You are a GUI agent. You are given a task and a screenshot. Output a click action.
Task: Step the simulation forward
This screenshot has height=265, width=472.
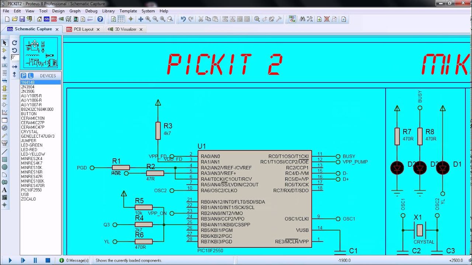[x=23, y=260]
